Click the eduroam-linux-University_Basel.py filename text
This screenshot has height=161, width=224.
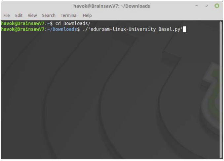pyautogui.click(x=135, y=30)
